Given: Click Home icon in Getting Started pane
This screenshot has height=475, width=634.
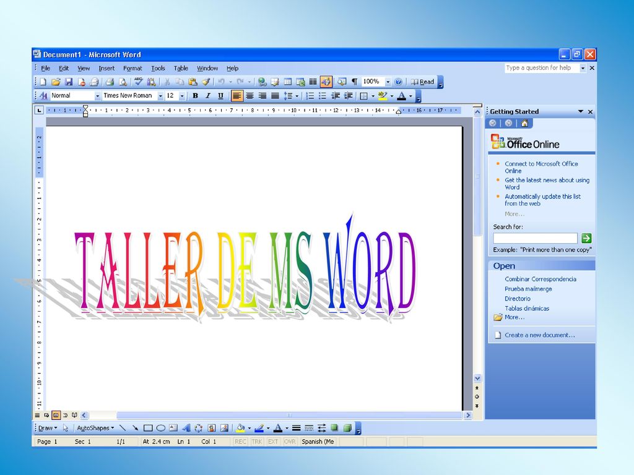Looking at the screenshot, I should coord(524,123).
